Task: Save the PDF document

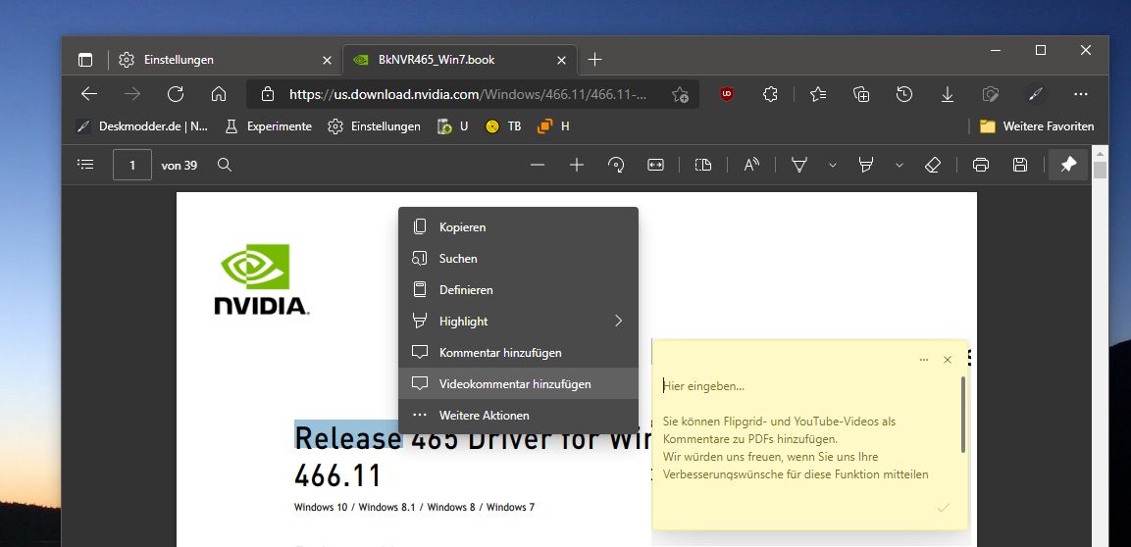Action: [x=1020, y=165]
